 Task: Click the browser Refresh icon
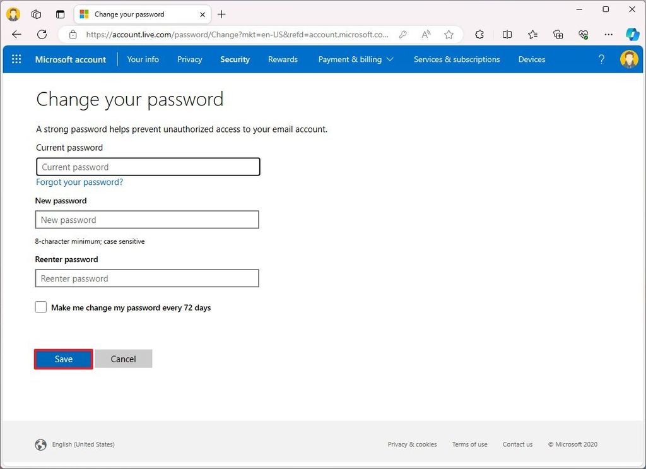click(41, 35)
